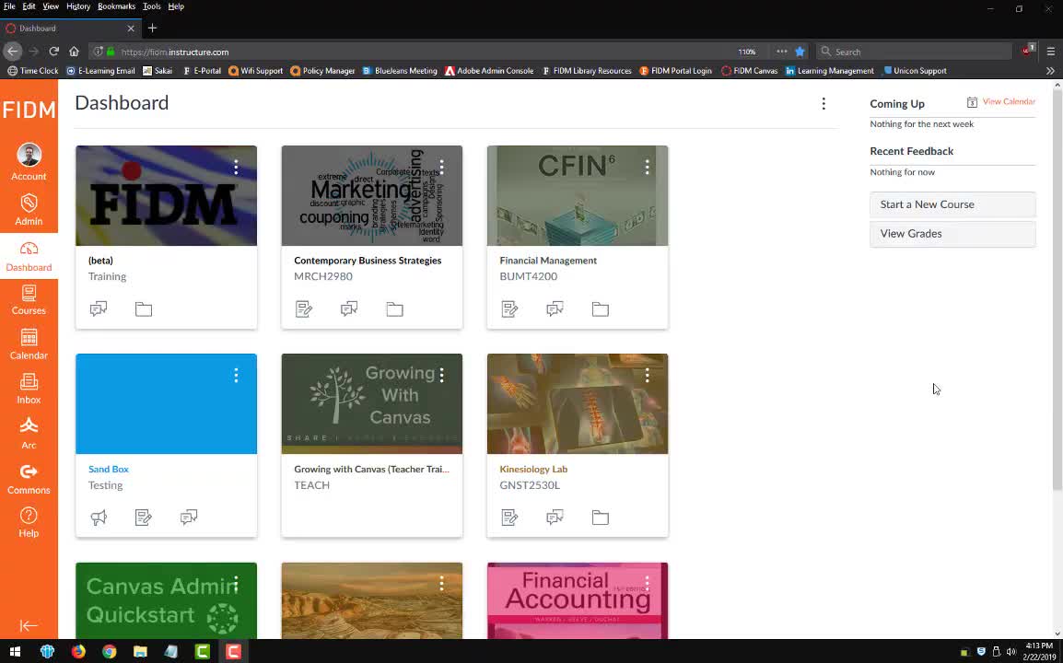
Task: Open the Kinesiology Lab course link
Action: pyautogui.click(x=533, y=469)
